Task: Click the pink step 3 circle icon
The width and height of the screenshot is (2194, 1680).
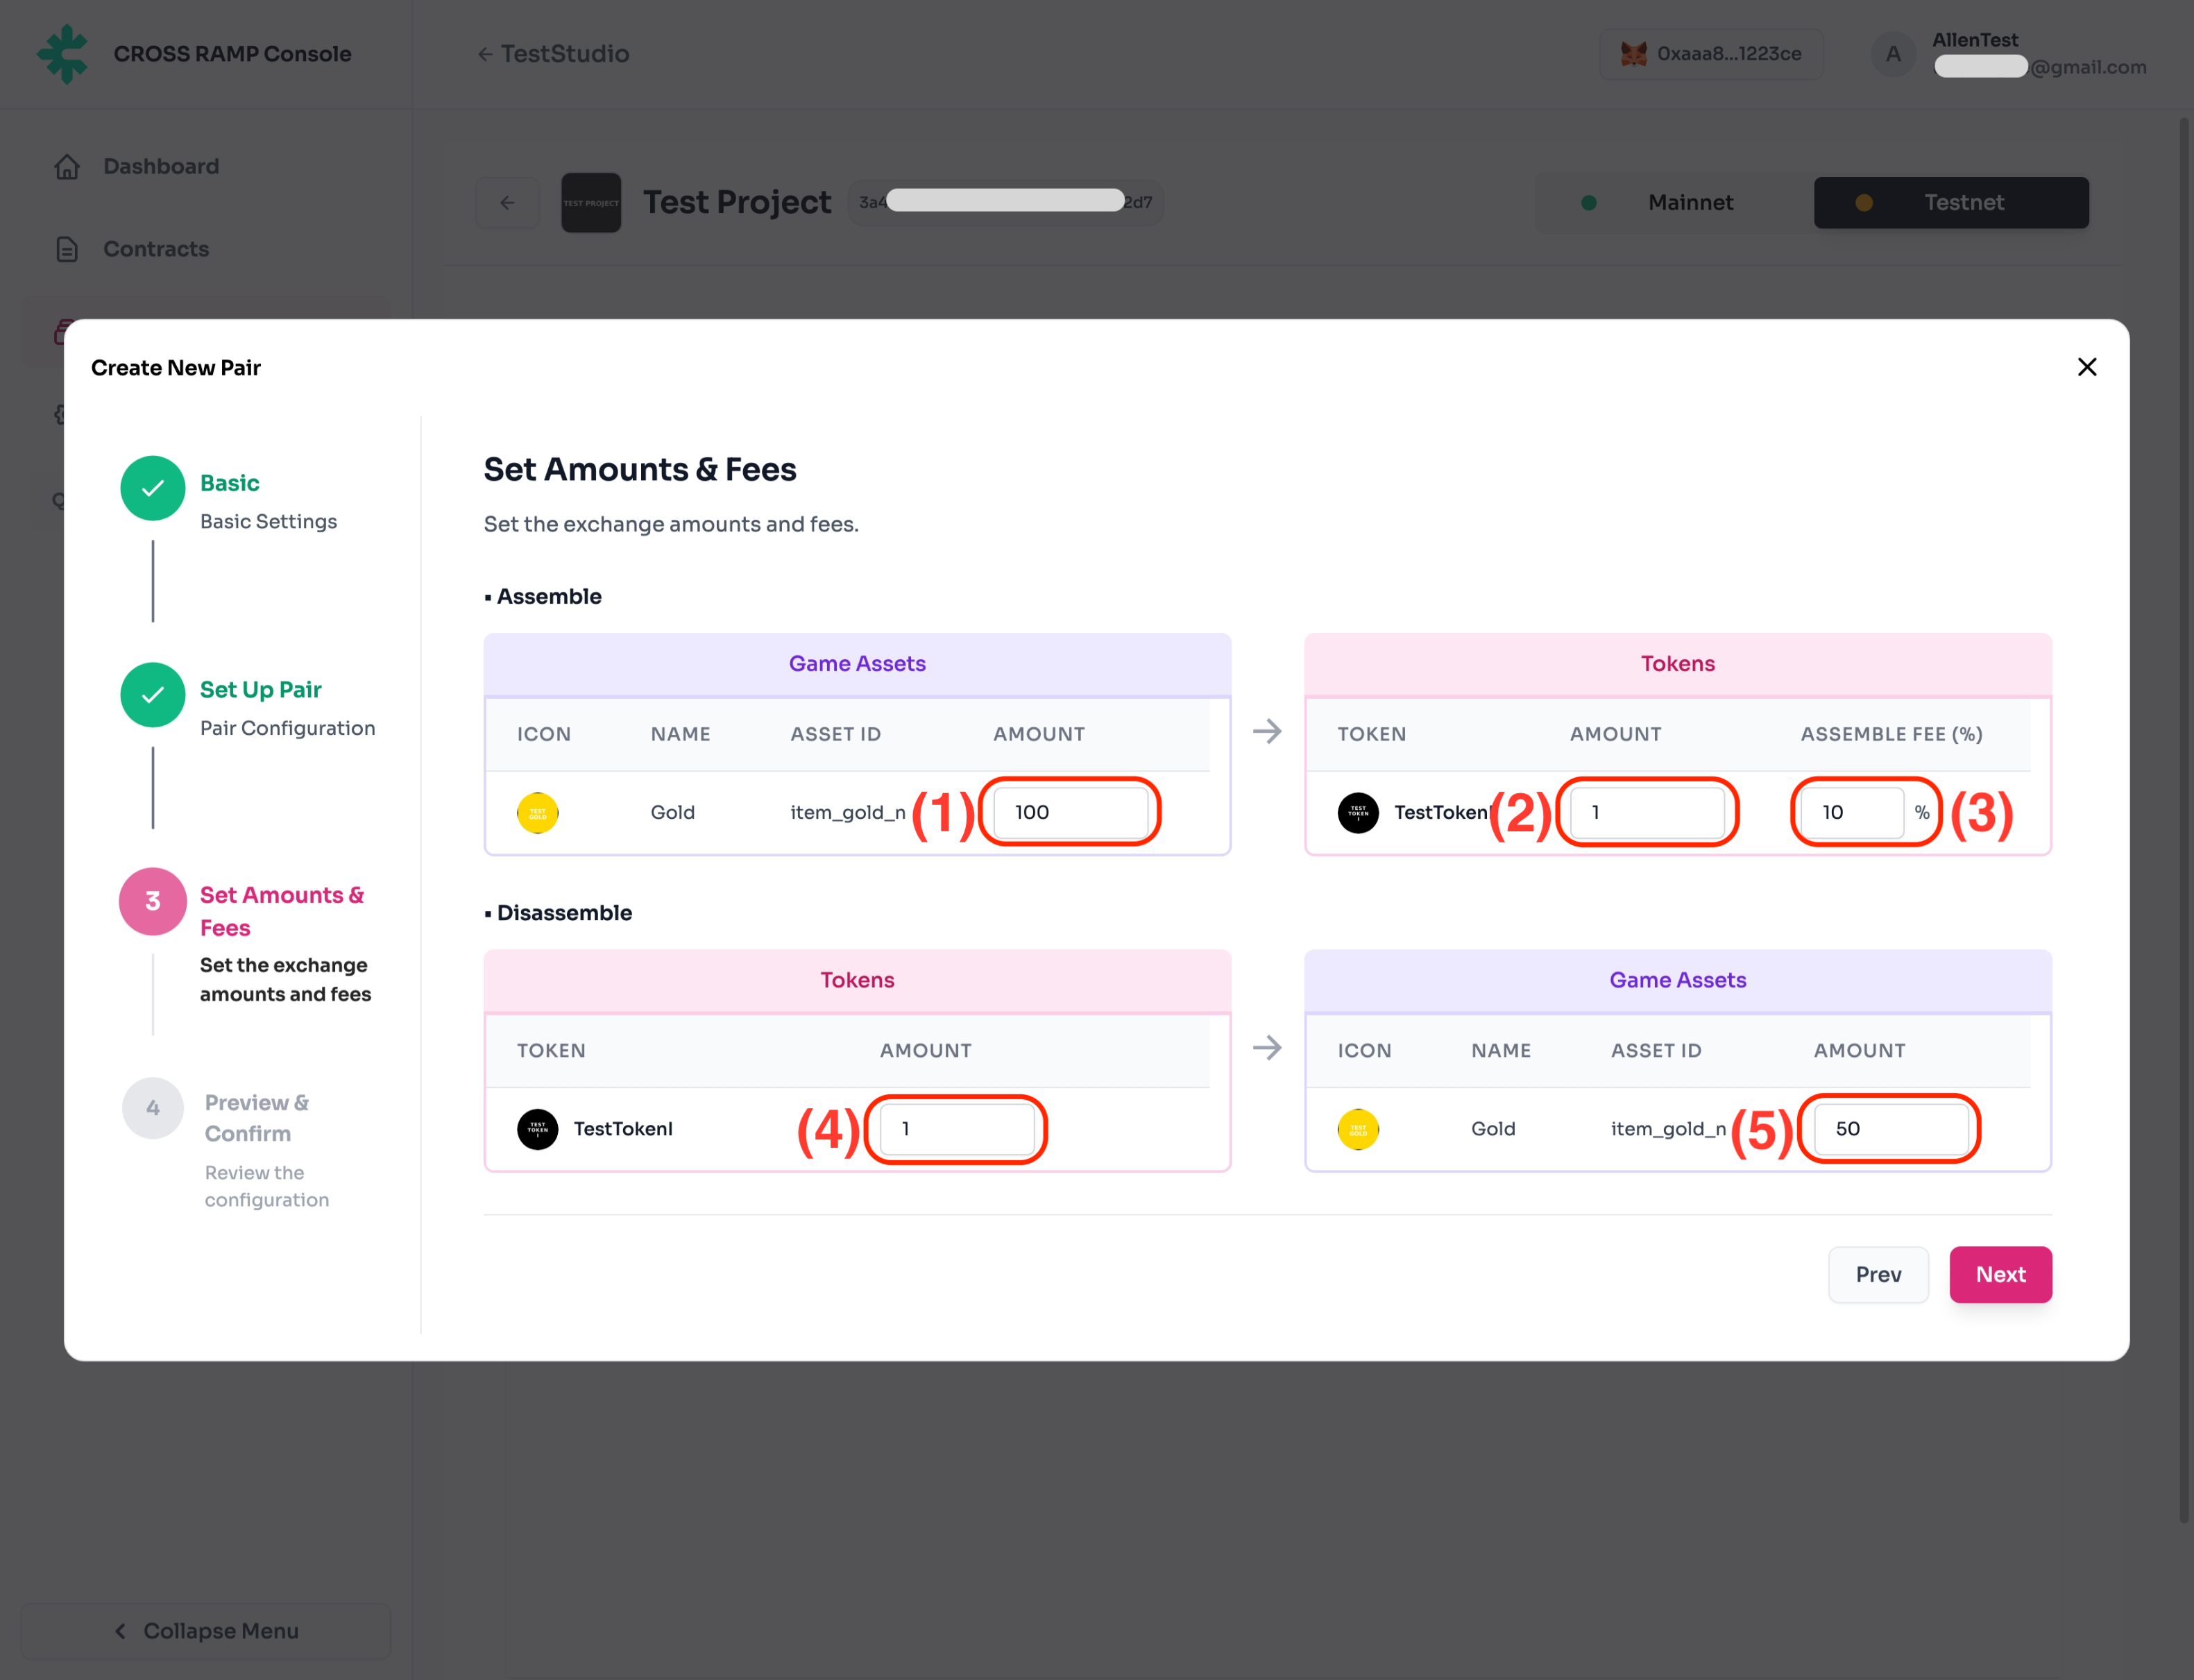Action: click(153, 901)
